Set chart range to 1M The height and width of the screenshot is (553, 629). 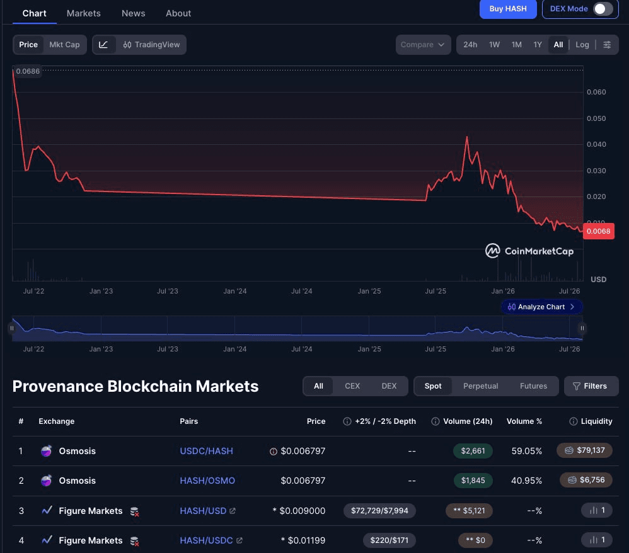point(517,45)
